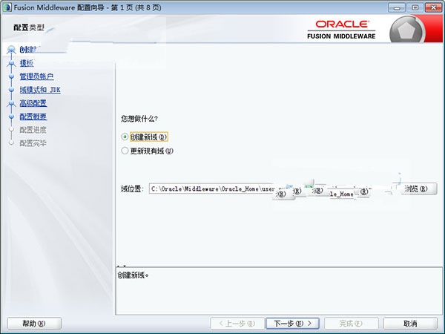Viewport: 445px width, 334px height.
Task: Click the step marker beside 高级配置
Action: [x=11, y=104]
